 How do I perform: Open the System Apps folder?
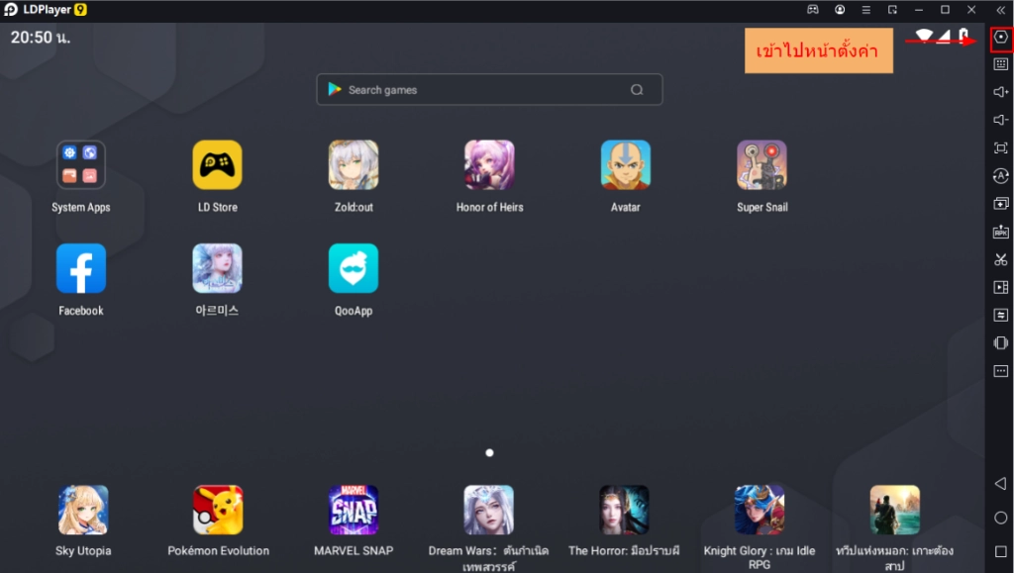click(x=81, y=164)
